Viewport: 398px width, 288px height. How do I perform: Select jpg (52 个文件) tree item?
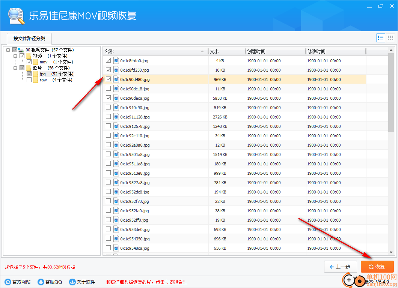56,74
